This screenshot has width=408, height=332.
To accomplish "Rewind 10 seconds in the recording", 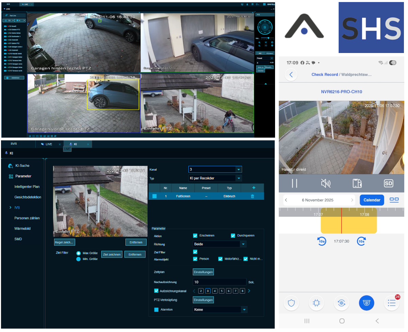I will click(x=322, y=241).
